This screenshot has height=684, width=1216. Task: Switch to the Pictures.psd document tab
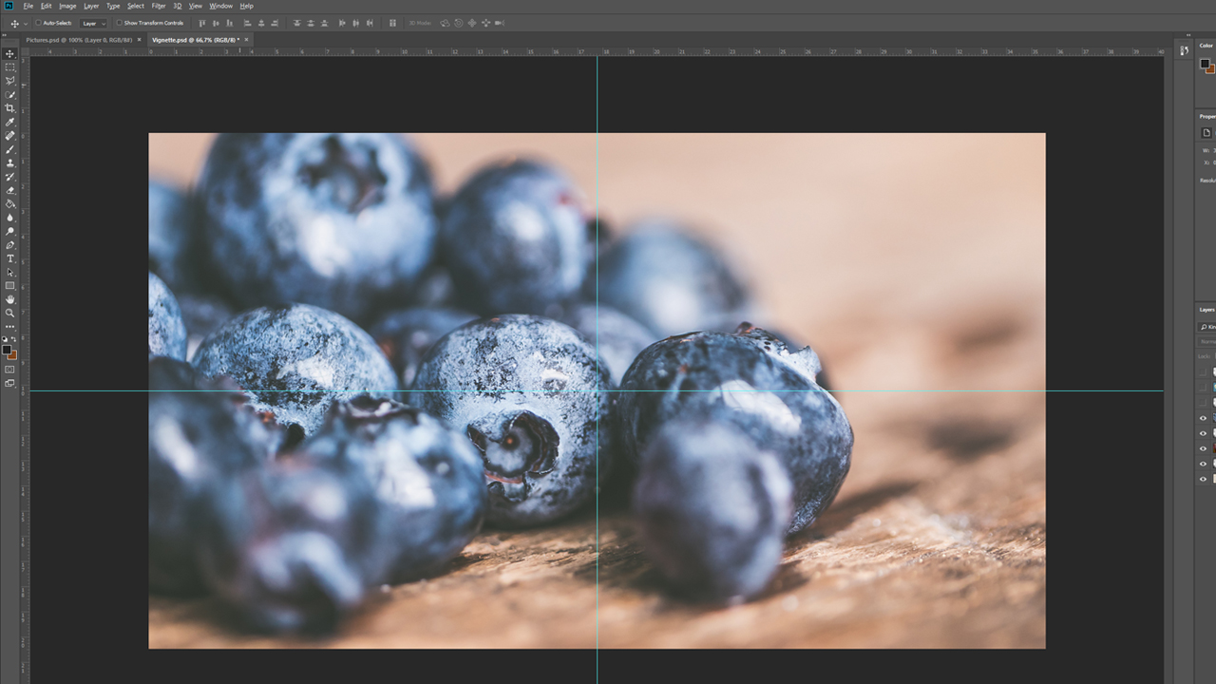79,40
